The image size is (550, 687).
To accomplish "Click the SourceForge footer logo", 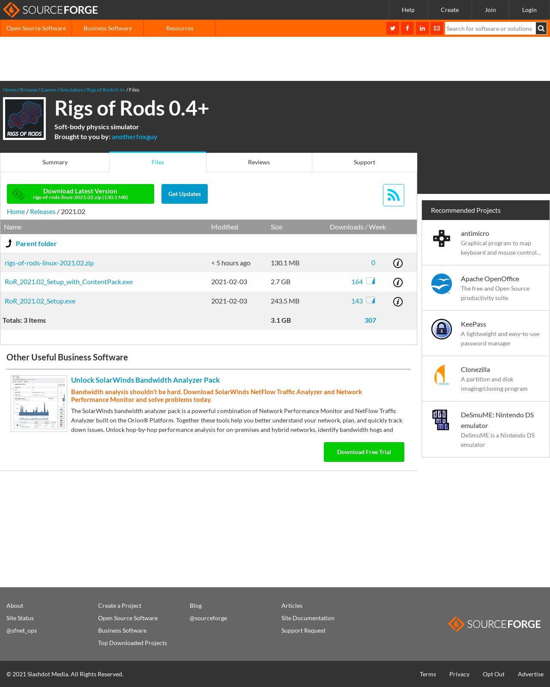I will click(494, 624).
